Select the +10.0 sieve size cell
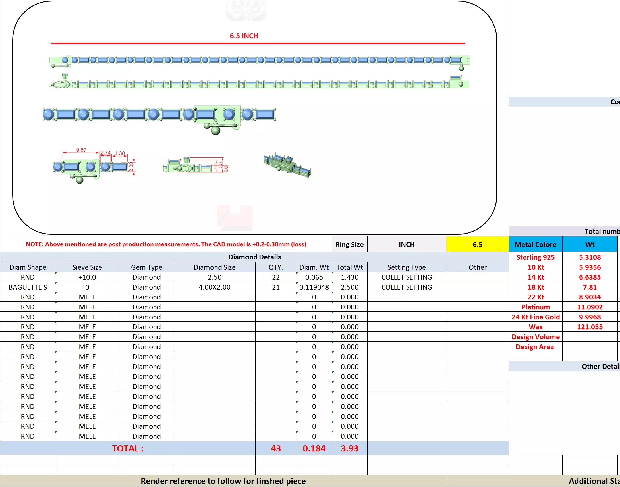Image resolution: width=620 pixels, height=487 pixels. coord(87,277)
